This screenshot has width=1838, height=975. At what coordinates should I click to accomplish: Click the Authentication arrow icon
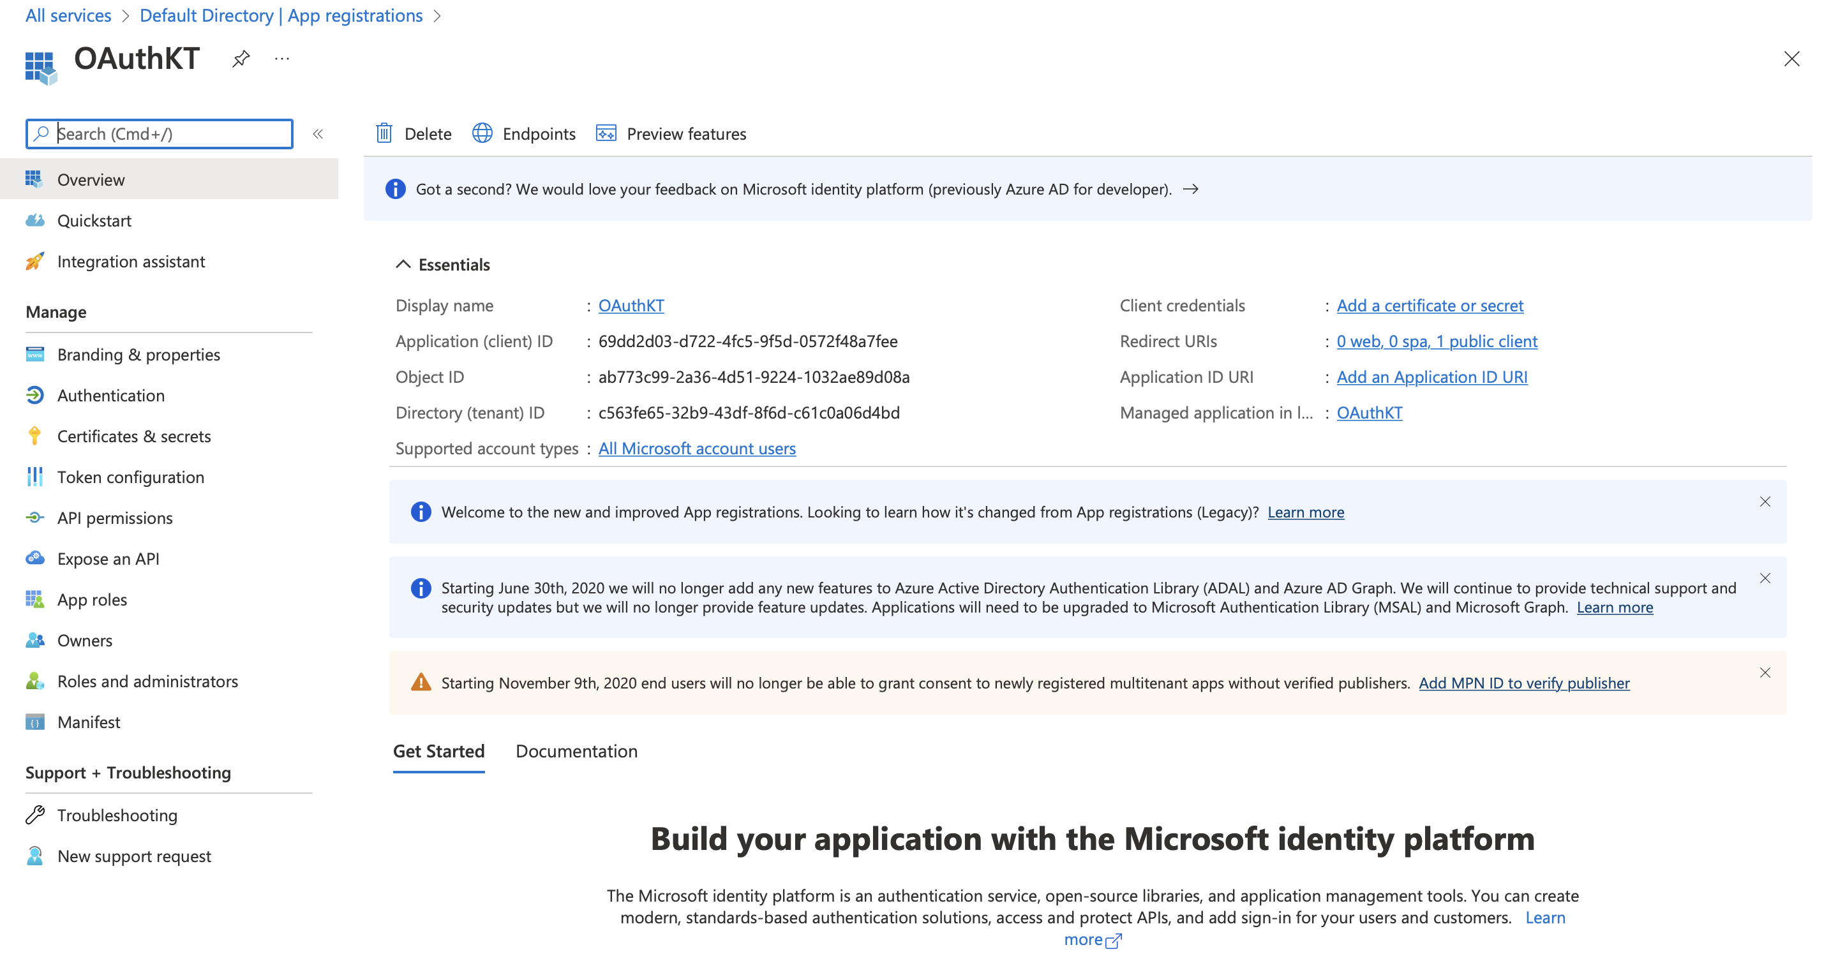click(34, 396)
